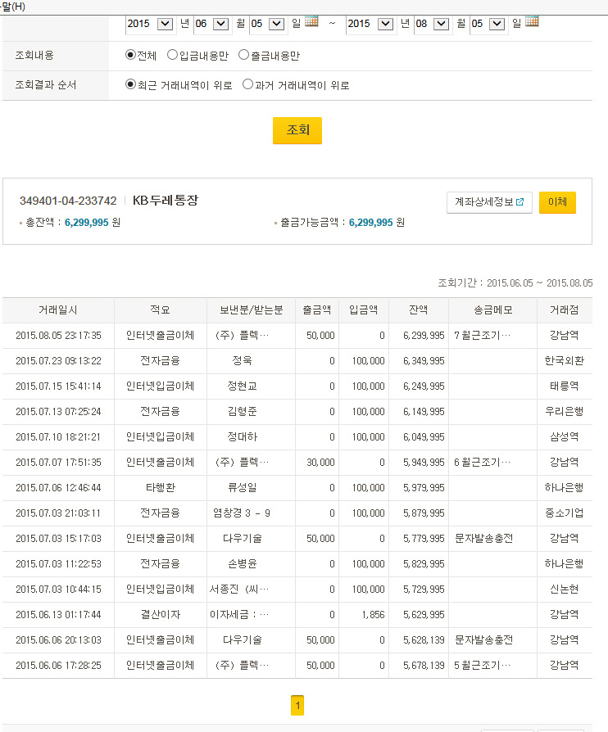Image resolution: width=608 pixels, height=732 pixels.
Task: Click the yellow 조회 search button
Action: pyautogui.click(x=297, y=130)
